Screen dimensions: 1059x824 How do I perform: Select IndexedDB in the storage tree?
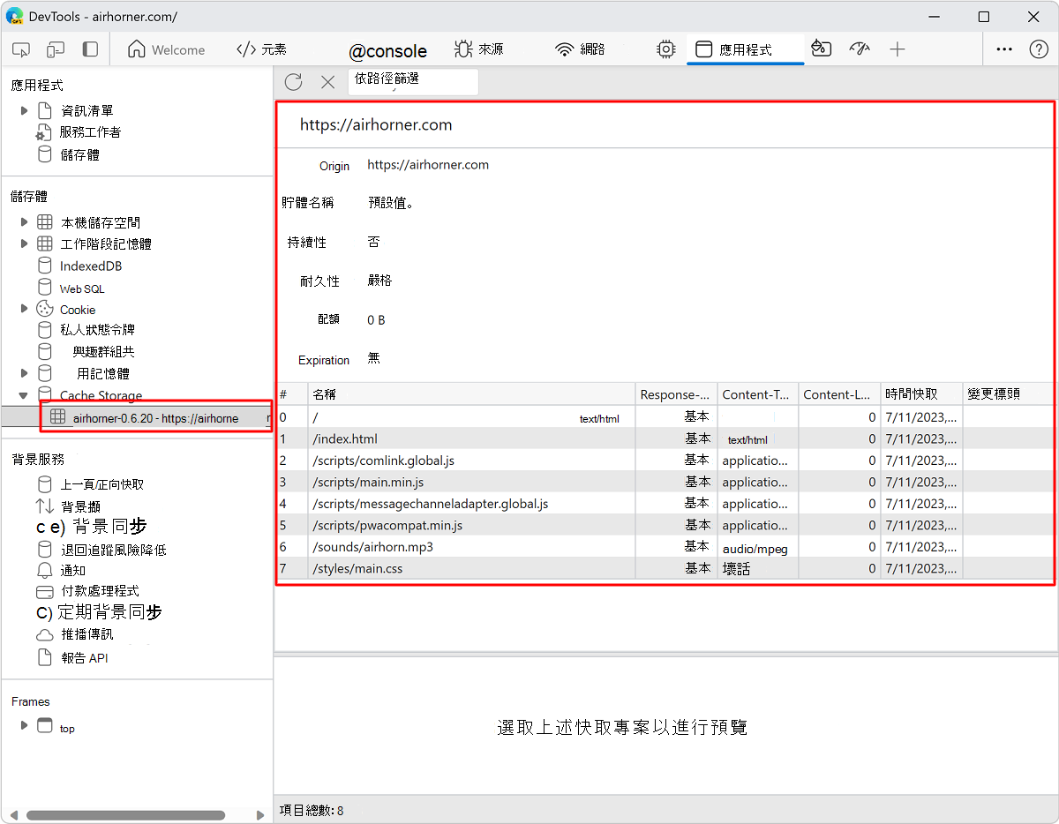coord(90,266)
